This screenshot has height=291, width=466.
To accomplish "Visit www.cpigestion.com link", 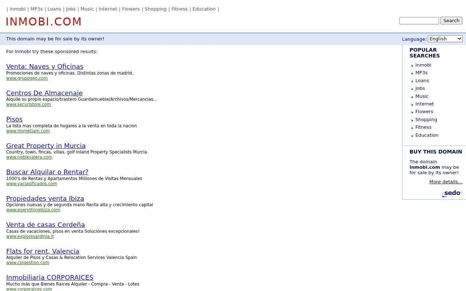I will tap(28, 263).
